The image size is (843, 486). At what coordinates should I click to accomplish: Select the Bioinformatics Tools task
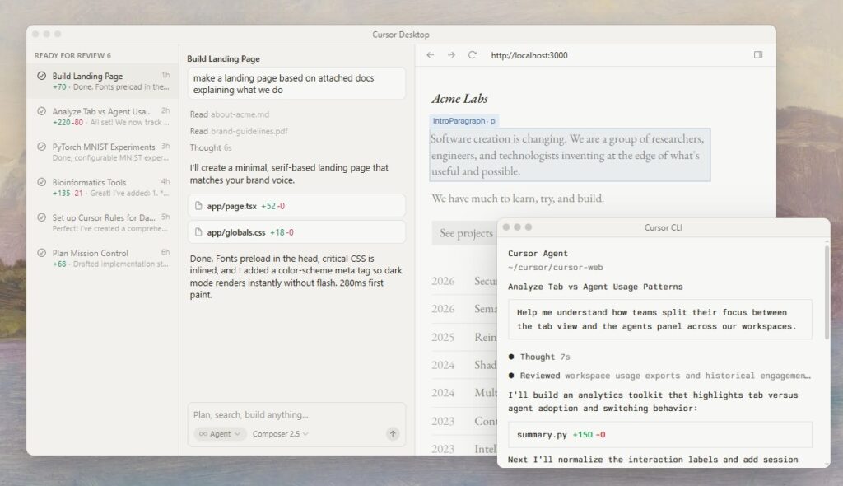coord(103,187)
